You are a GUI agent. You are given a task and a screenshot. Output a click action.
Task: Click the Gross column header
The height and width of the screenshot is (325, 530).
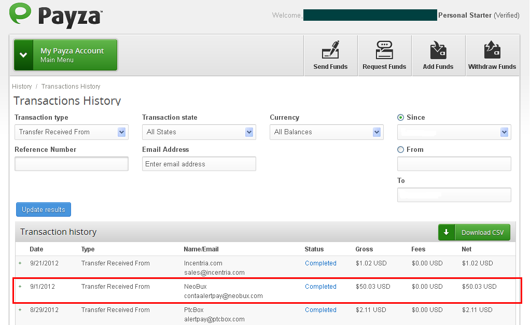[x=364, y=249]
